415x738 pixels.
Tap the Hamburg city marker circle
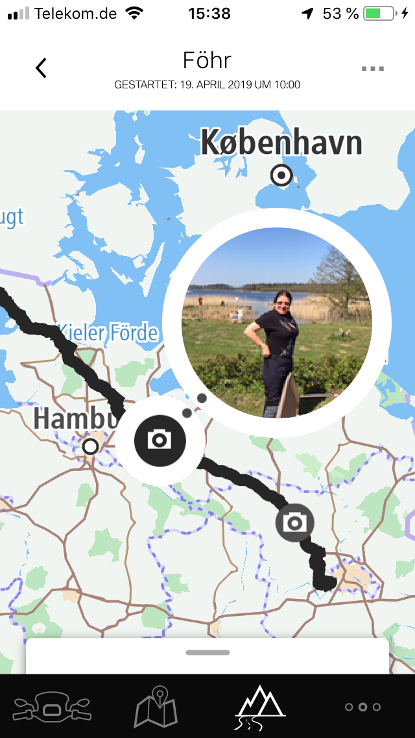pyautogui.click(x=90, y=446)
